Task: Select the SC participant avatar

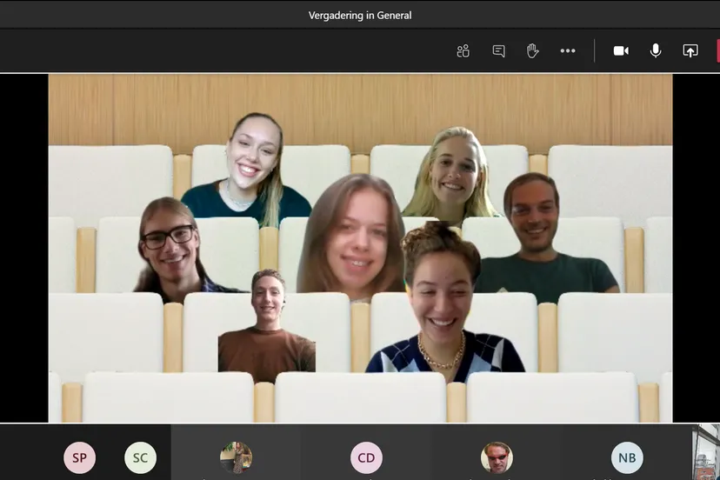Action: click(140, 457)
